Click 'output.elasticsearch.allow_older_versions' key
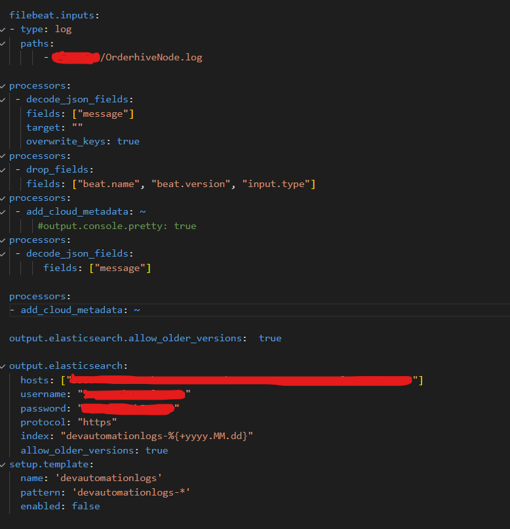This screenshot has width=510, height=529. pos(125,338)
